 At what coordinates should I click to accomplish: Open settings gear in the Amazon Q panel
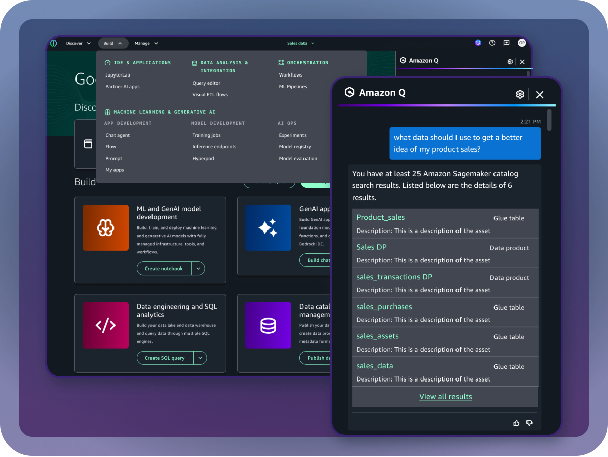pos(520,94)
